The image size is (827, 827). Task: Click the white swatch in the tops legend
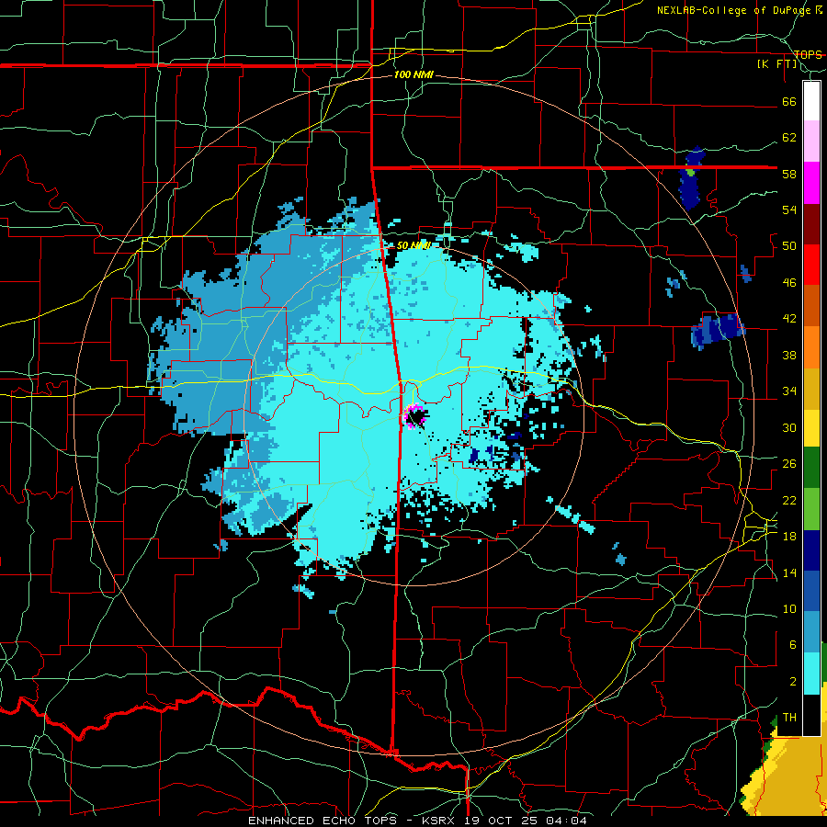click(811, 101)
